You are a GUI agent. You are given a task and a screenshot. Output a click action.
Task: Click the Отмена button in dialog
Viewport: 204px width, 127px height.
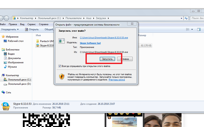click(x=126, y=59)
